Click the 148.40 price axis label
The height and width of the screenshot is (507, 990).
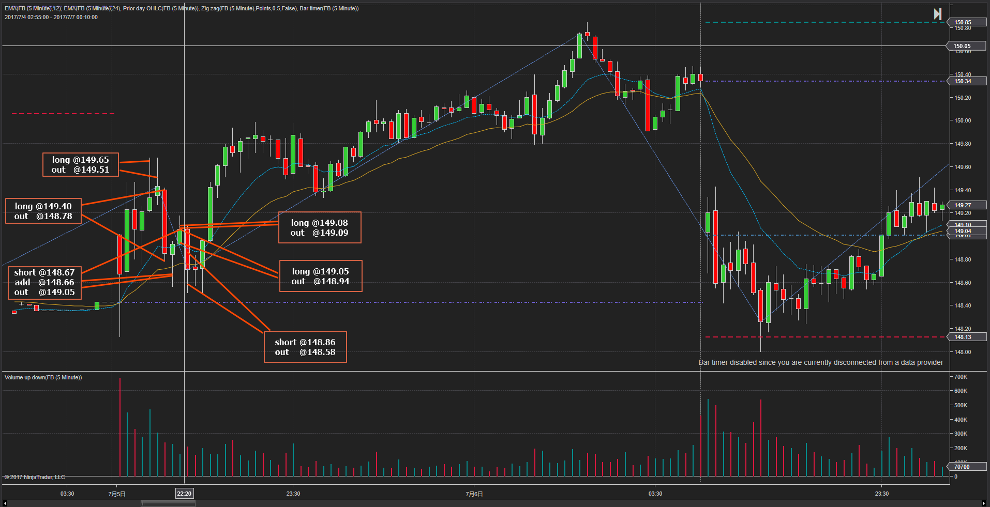tap(963, 305)
